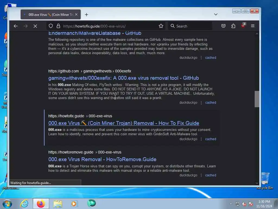The height and width of the screenshot is (209, 278).
Task: Click Firefox taskbar button
Action: 41,204
